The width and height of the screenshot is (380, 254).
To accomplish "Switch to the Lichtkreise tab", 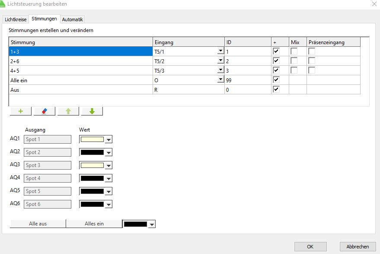I will (16, 19).
